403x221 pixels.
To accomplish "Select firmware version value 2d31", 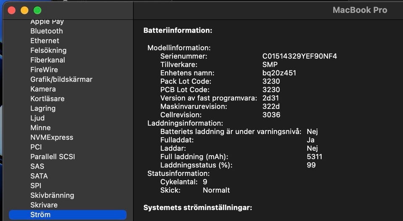I will [270, 98].
